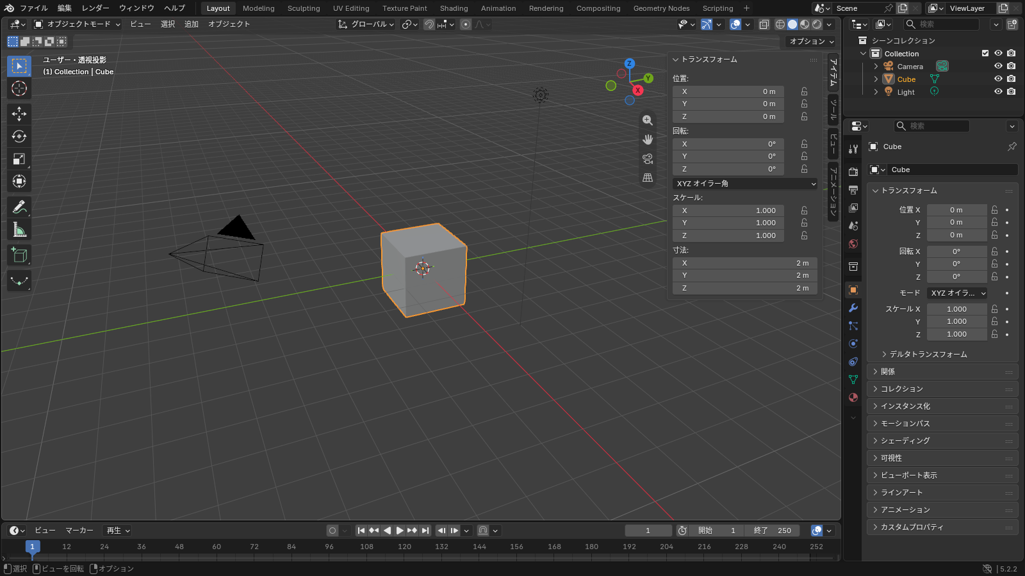Disable Cube in renders camera icon
Image resolution: width=1025 pixels, height=576 pixels.
click(x=1011, y=79)
